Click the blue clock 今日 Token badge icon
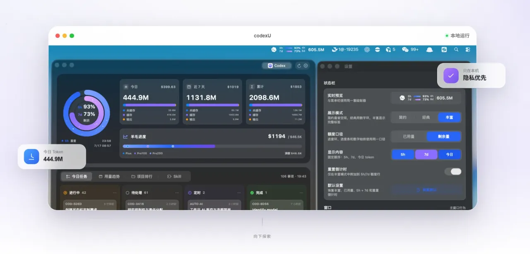 tap(31, 156)
